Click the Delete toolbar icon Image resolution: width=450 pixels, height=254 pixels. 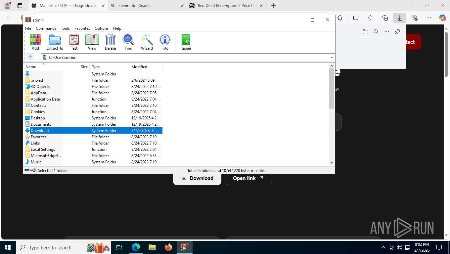[110, 42]
